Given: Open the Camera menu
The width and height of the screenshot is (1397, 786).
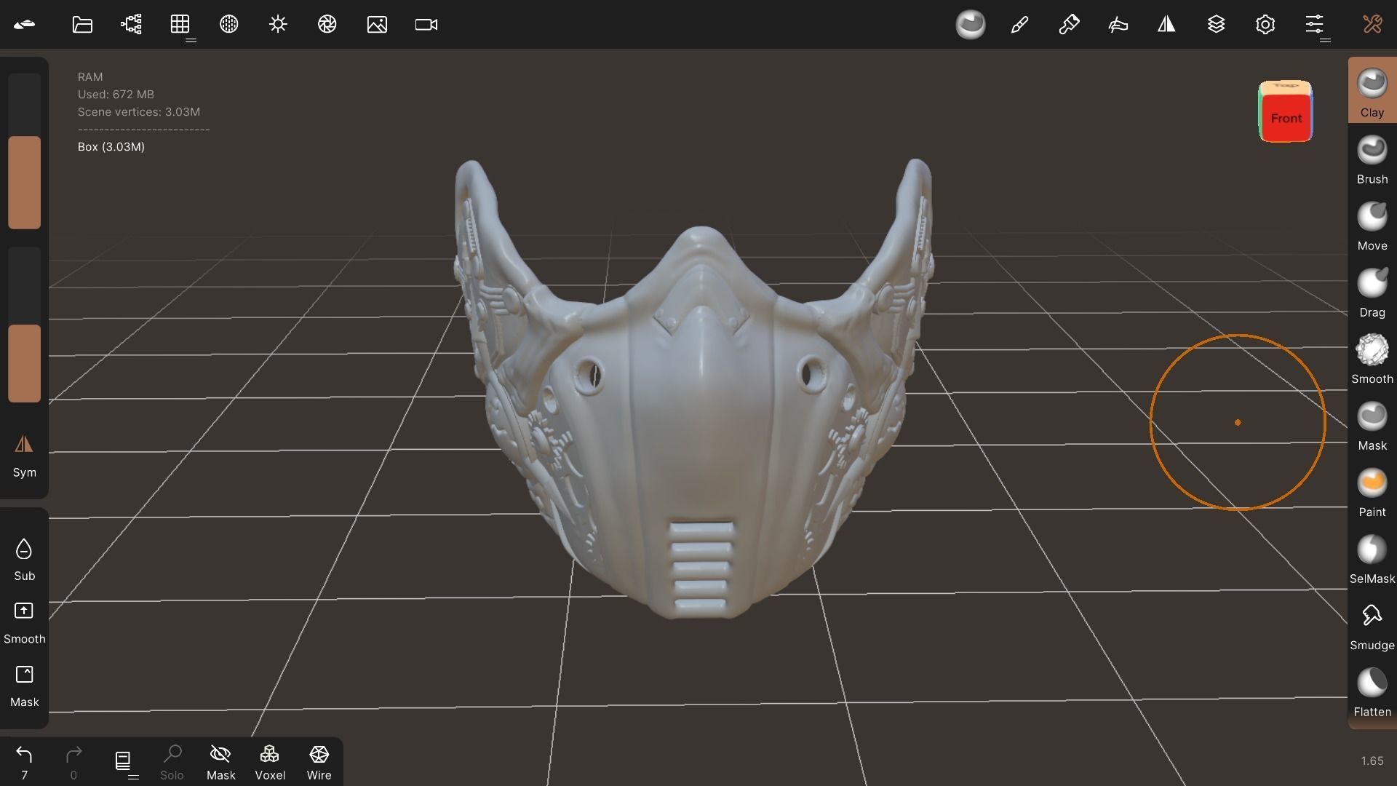Looking at the screenshot, I should (x=426, y=25).
